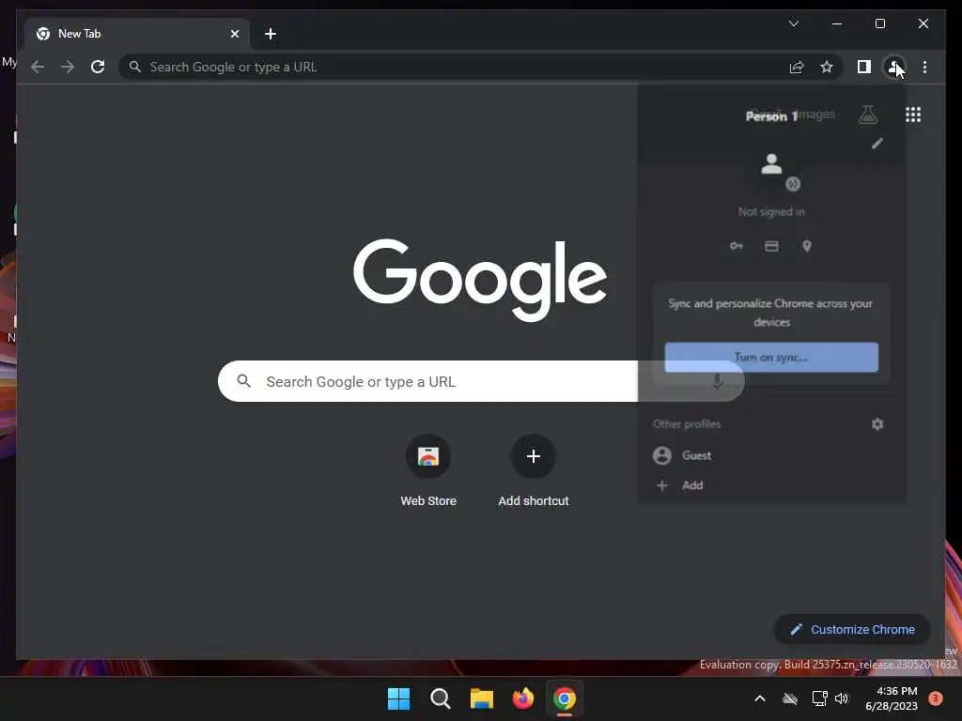Screen dimensions: 962x721
Task: Bookmark this tab with the star icon
Action: pyautogui.click(x=827, y=67)
